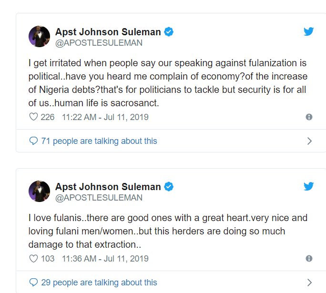Click the 11:22 AM - Jul 11, 2019 timestamp
Image resolution: width=326 pixels, height=293 pixels.
pos(105,117)
